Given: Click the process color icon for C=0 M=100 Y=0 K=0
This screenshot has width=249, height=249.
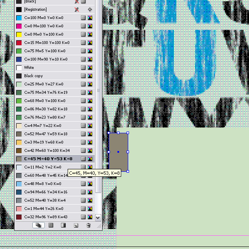Looking at the screenshot, I should coord(83,26).
